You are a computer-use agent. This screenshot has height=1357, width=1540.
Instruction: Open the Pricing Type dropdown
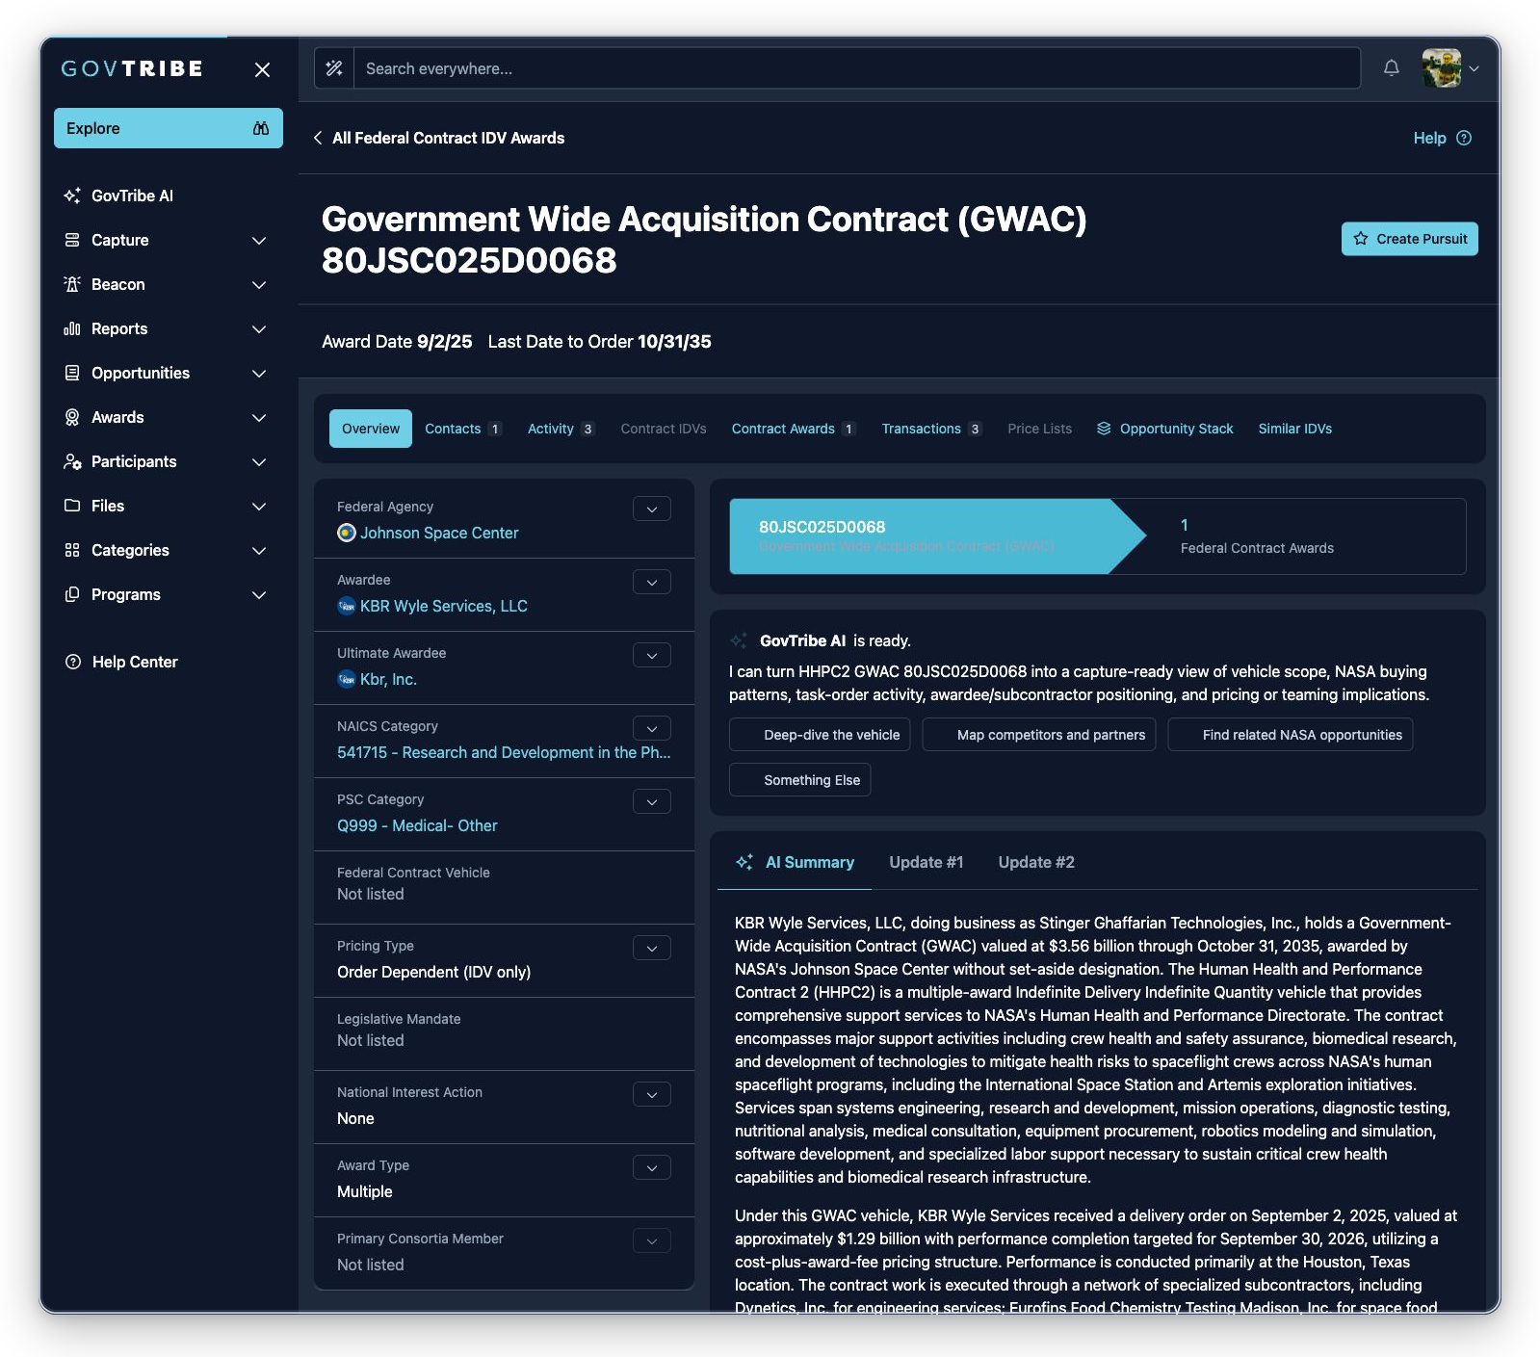click(652, 948)
